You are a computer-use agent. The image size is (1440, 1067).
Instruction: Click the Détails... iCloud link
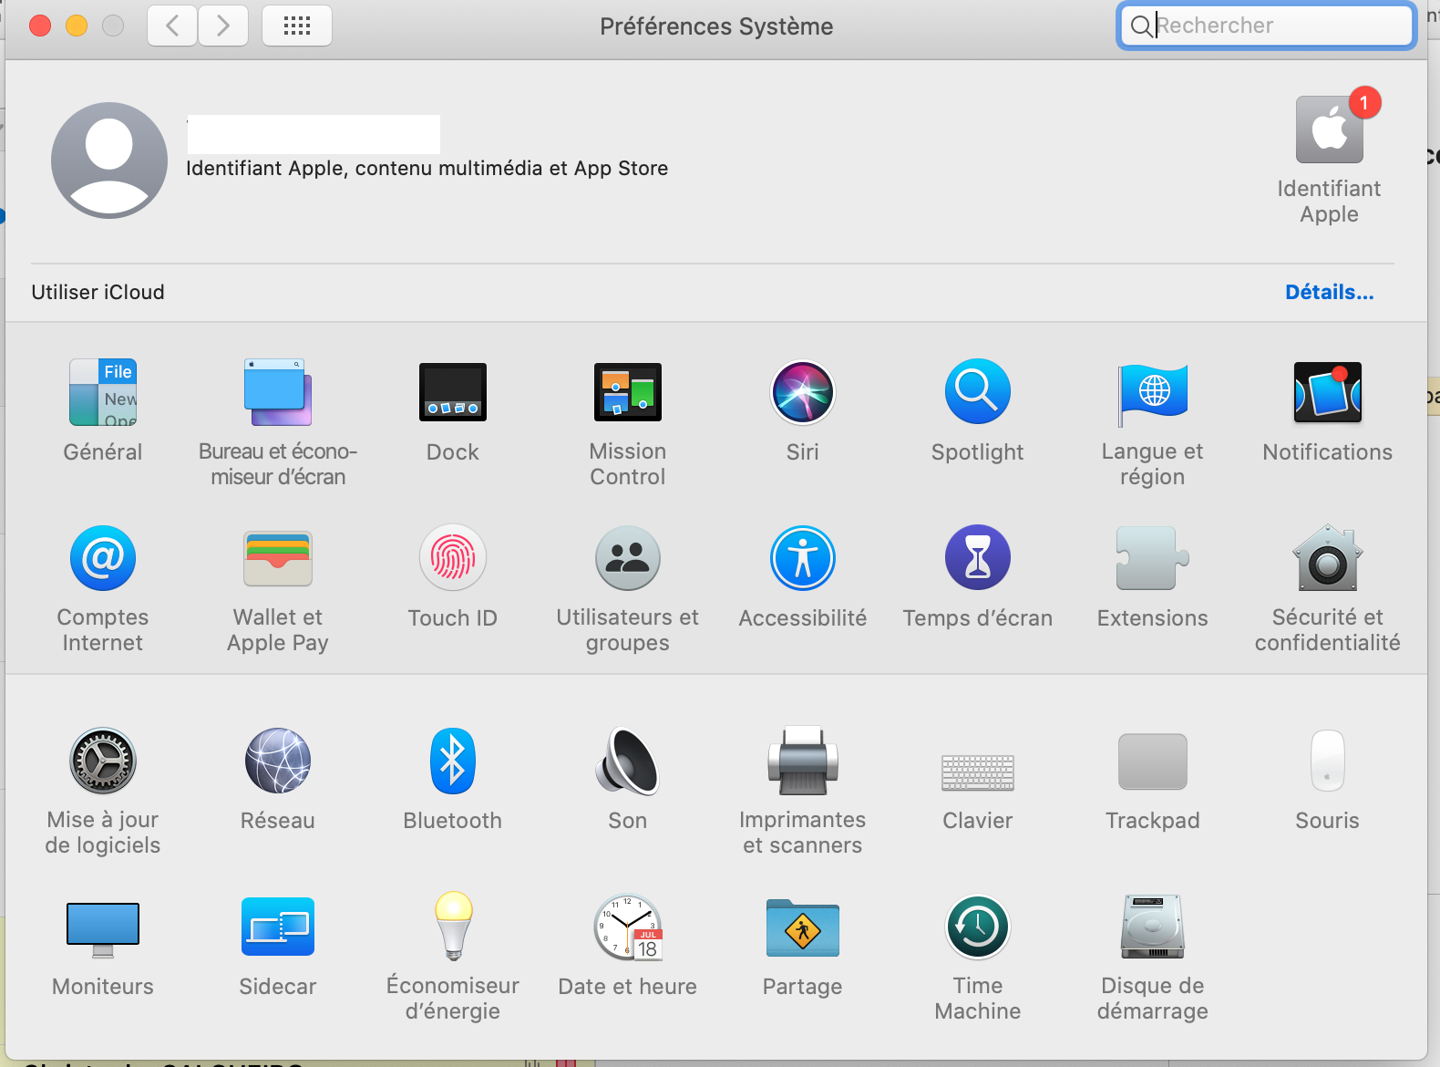pyautogui.click(x=1330, y=293)
